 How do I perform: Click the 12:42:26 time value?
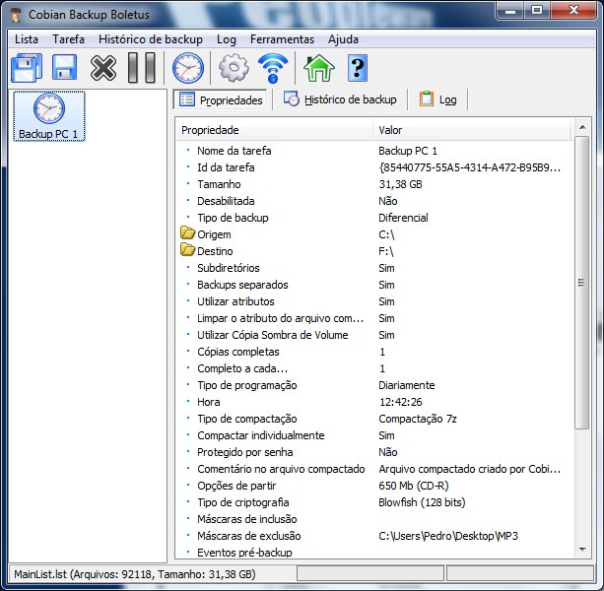click(401, 402)
